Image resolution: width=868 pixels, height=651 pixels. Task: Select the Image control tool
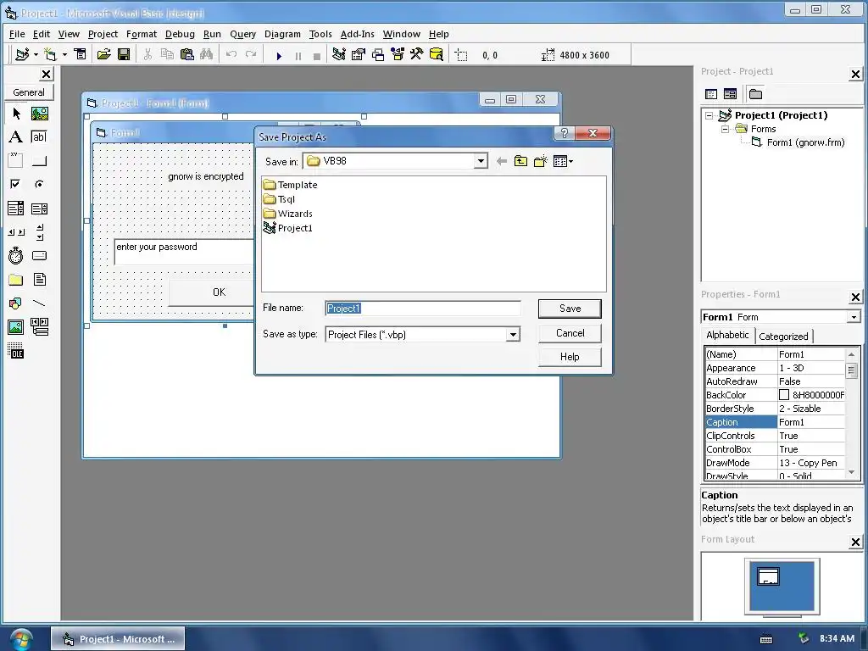point(16,326)
